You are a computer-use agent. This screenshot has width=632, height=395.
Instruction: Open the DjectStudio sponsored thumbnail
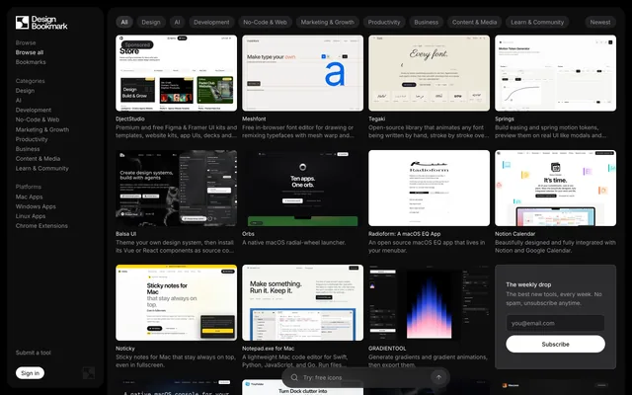[176, 73]
